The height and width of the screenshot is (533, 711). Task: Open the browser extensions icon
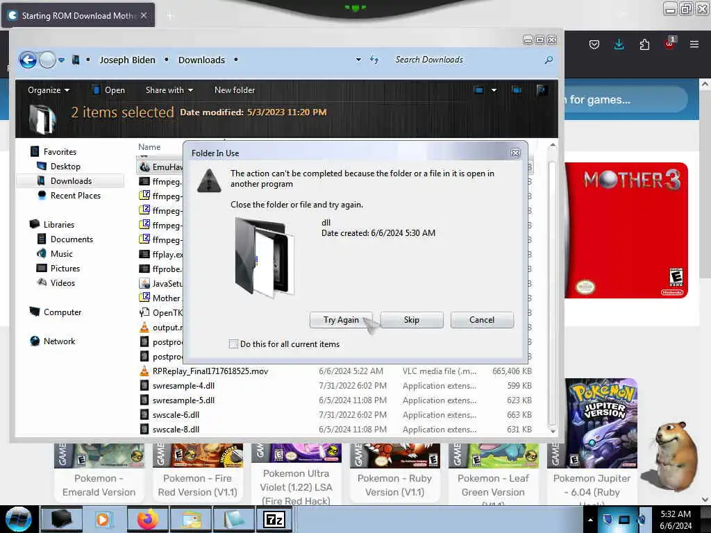644,44
